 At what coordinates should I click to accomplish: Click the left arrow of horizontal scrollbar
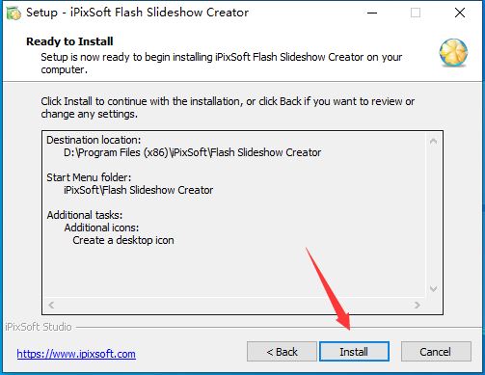[x=51, y=305]
